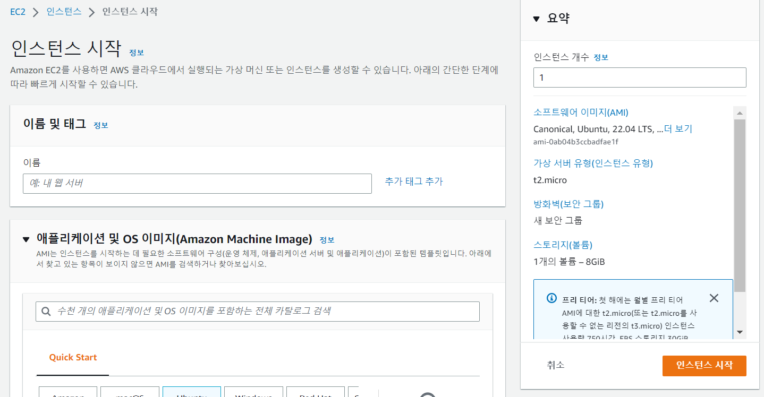Click 가상 서버 유형(인스턴스 유형) link

click(x=593, y=163)
